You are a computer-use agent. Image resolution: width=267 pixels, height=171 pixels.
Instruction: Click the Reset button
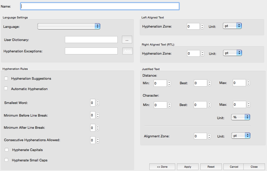[x=211, y=167]
